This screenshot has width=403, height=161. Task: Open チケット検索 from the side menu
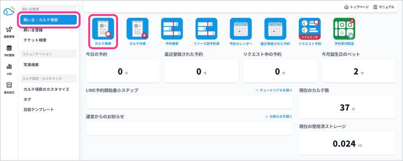click(x=35, y=40)
